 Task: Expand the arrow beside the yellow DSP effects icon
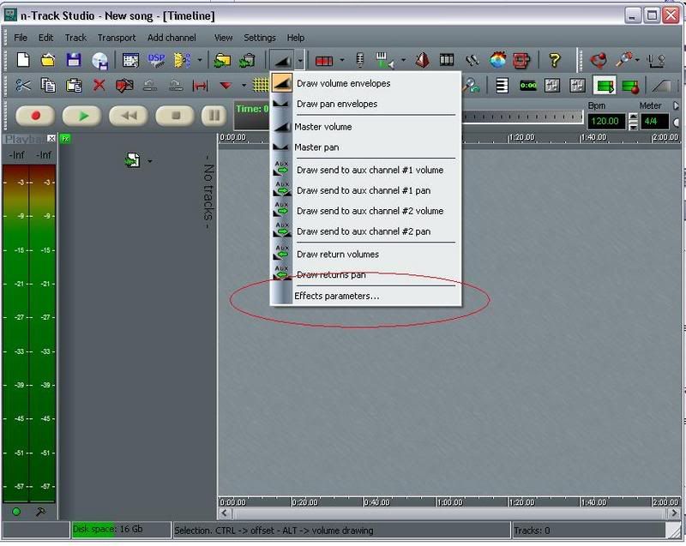(x=200, y=60)
